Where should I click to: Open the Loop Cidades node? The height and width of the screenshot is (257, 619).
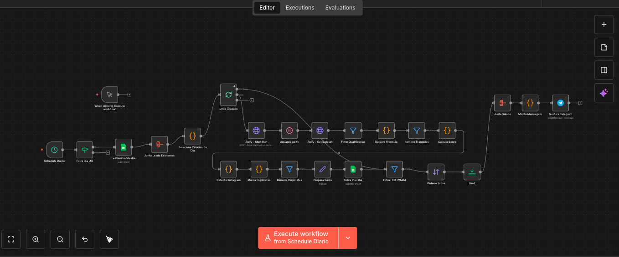point(228,95)
